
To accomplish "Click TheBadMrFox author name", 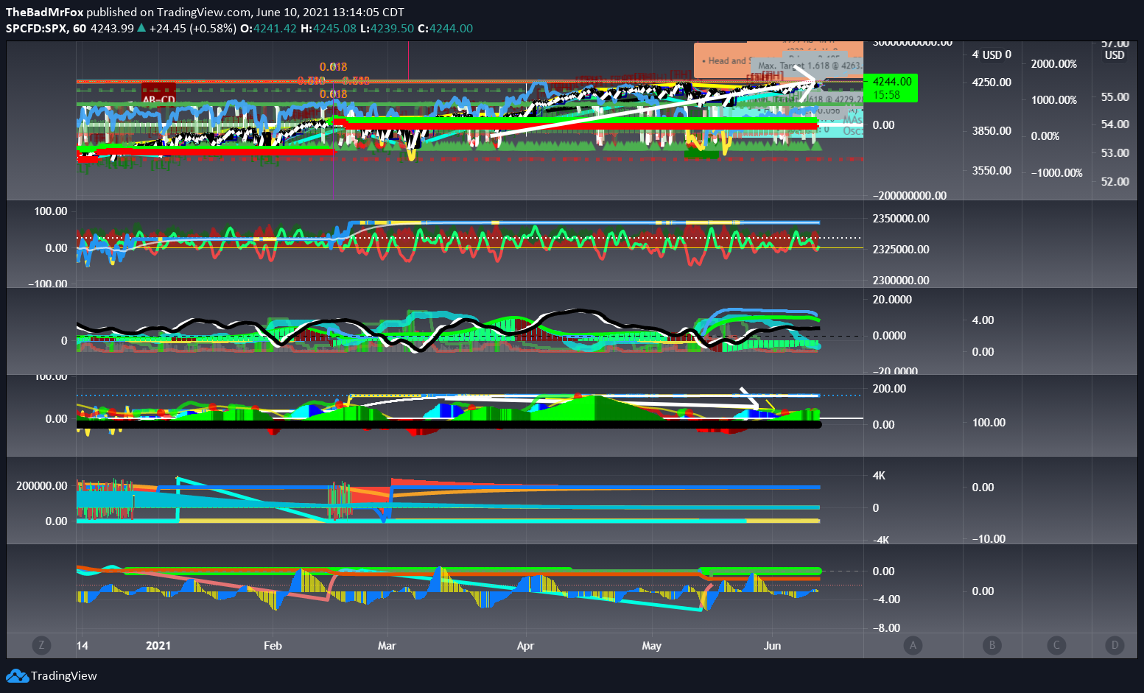I will tap(44, 12).
